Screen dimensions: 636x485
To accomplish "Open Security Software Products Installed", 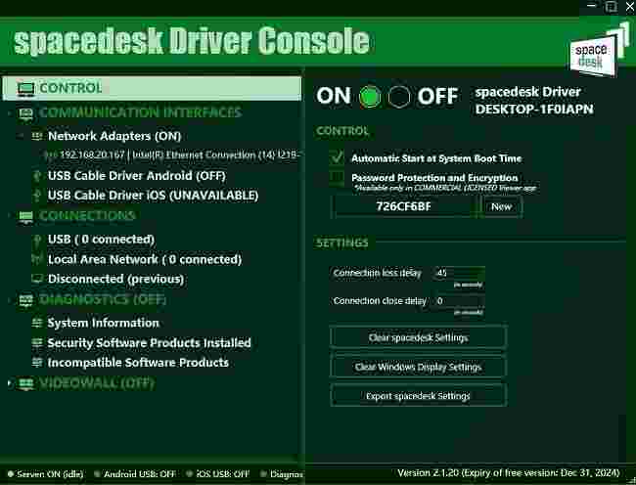I will (x=149, y=343).
